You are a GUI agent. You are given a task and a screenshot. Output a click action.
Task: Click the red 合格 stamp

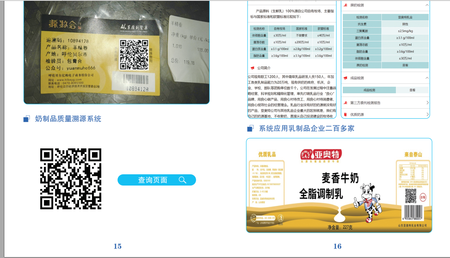(x=423, y=197)
